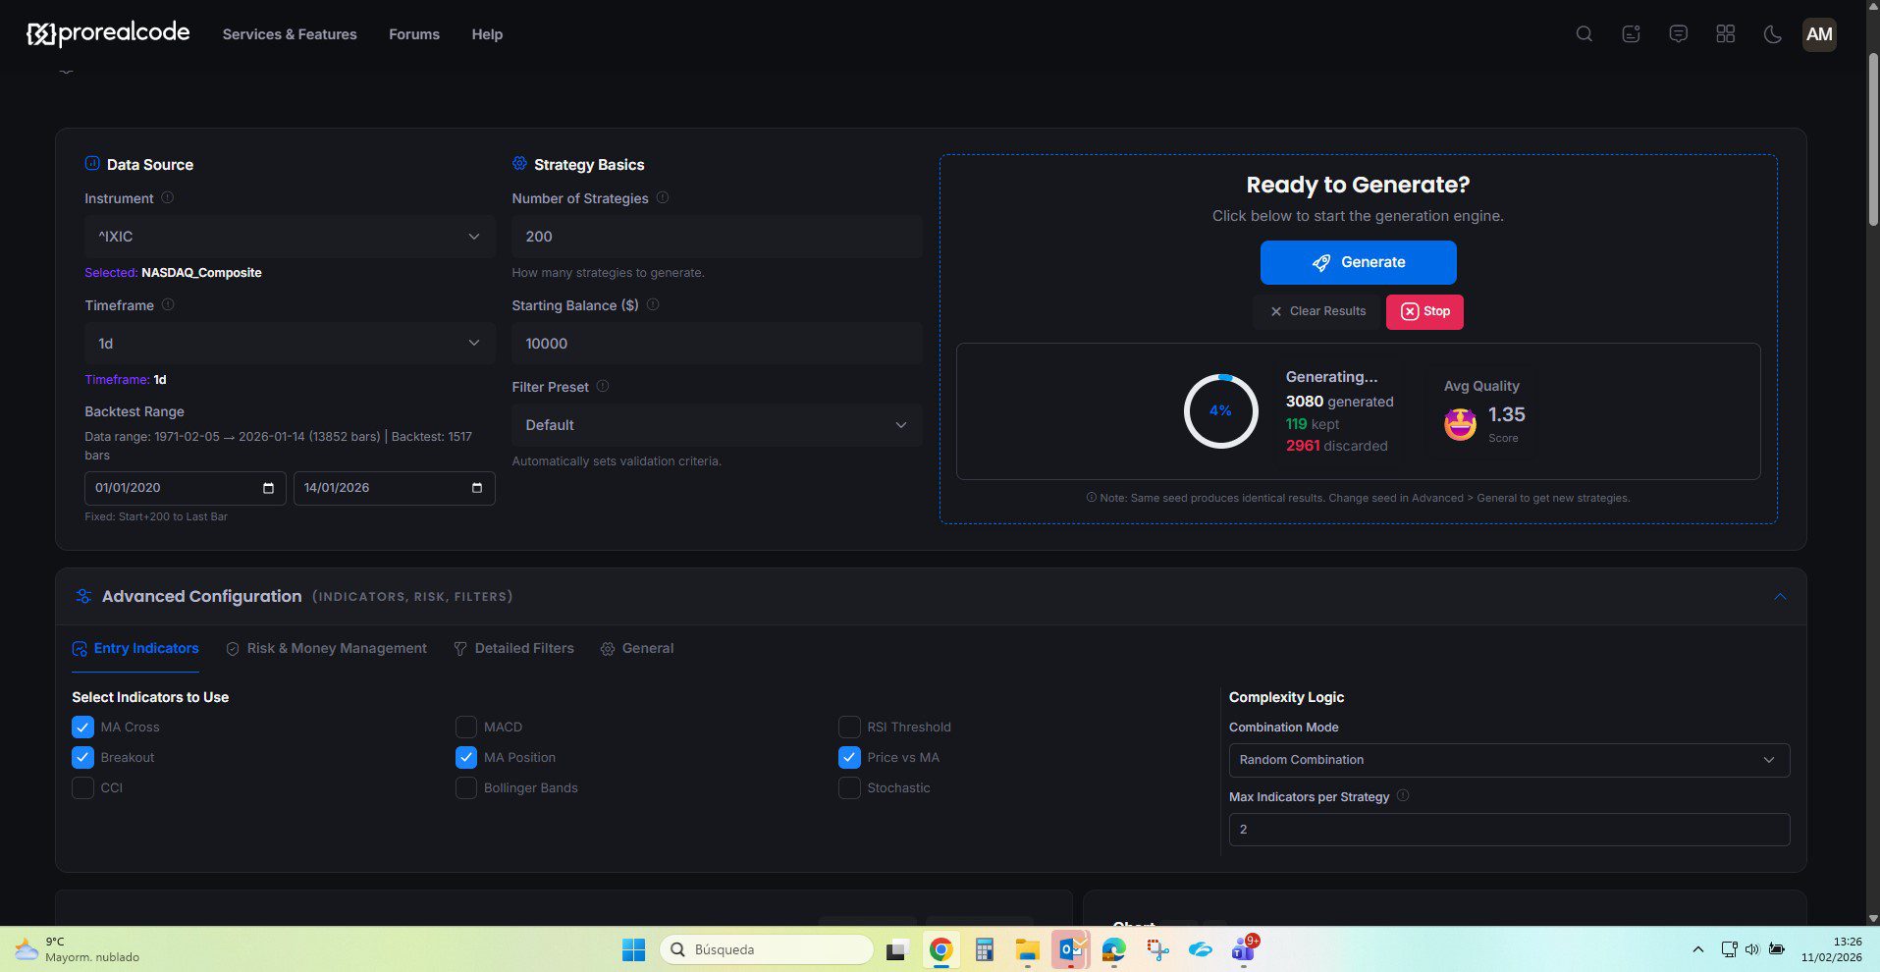Click the Clear Results button
1880x972 pixels.
click(1317, 311)
